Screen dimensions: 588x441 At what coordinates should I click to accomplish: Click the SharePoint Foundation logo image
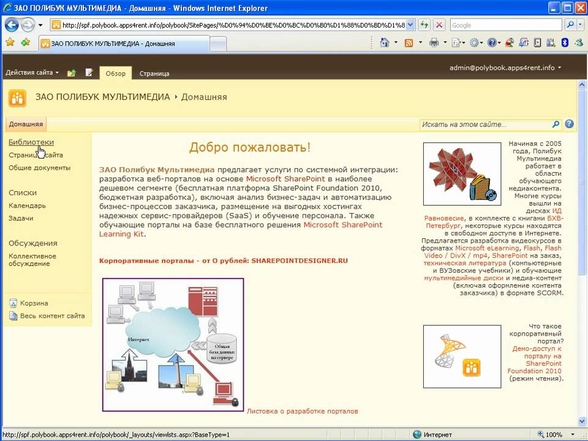[x=462, y=356]
